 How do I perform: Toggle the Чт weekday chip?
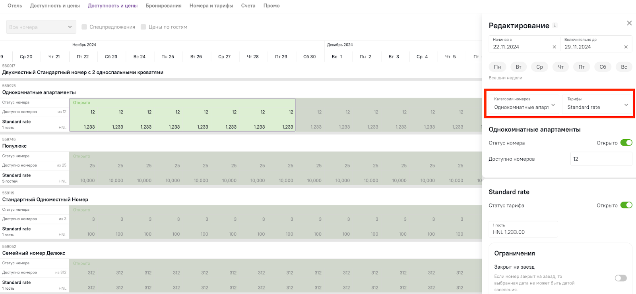pos(560,67)
